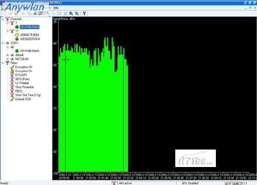Click the open folder toolbar icon

(10, 13)
